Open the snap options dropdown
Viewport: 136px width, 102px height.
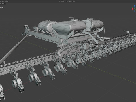tap(71, 1)
